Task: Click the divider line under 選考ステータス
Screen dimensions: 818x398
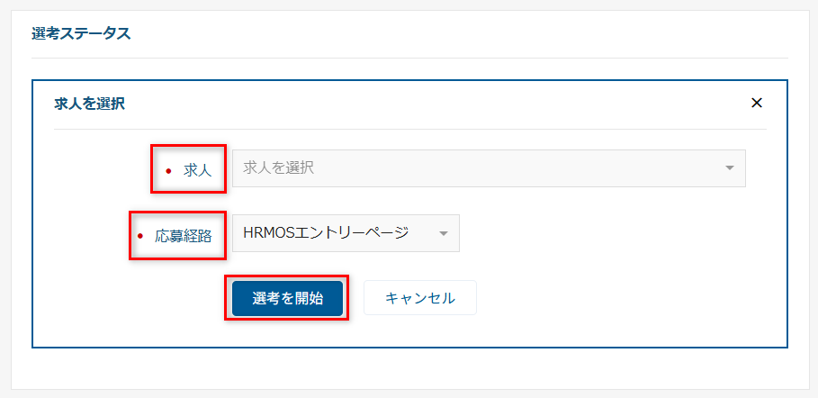Action: point(409,59)
